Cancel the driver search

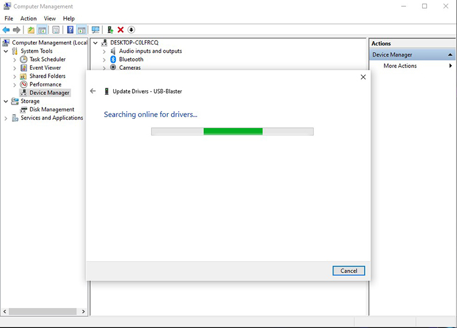point(348,271)
